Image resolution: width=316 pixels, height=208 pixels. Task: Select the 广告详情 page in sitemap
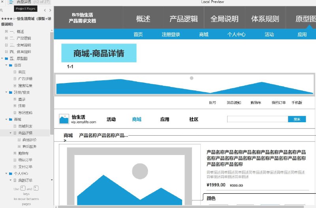coord(25,79)
